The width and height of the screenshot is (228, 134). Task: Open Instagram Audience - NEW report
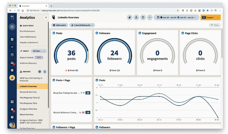(x=31, y=121)
